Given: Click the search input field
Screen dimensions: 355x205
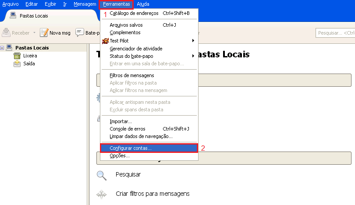Looking at the screenshot, I should click(335, 33).
